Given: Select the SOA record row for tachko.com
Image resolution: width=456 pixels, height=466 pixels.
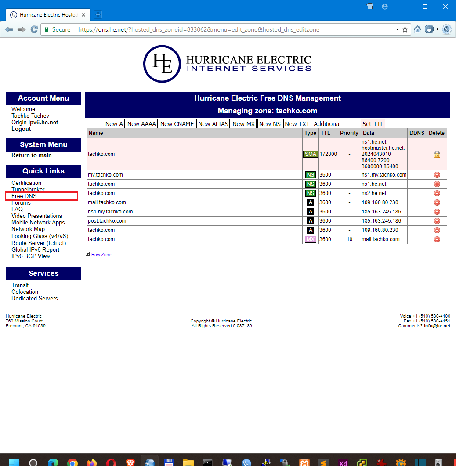Looking at the screenshot, I should (x=267, y=154).
